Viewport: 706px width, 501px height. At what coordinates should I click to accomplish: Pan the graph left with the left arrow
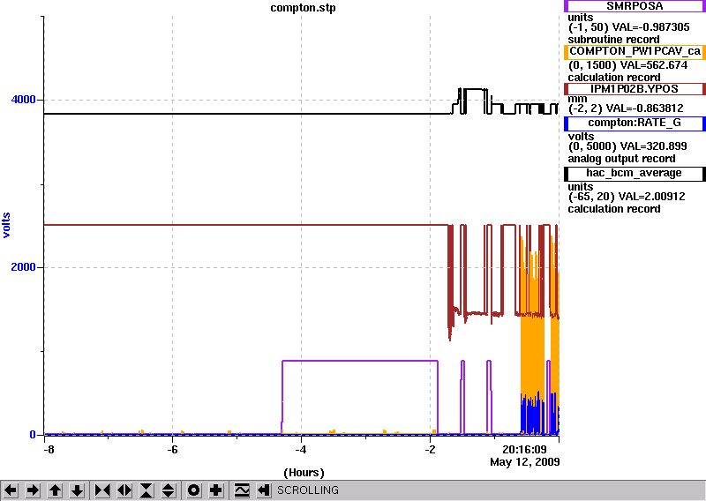[11, 490]
